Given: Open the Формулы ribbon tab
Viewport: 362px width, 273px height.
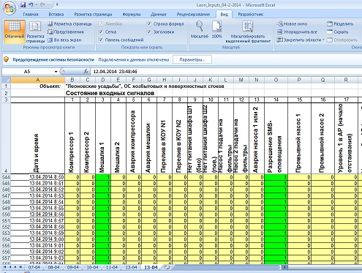Looking at the screenshot, I should coord(132,15).
